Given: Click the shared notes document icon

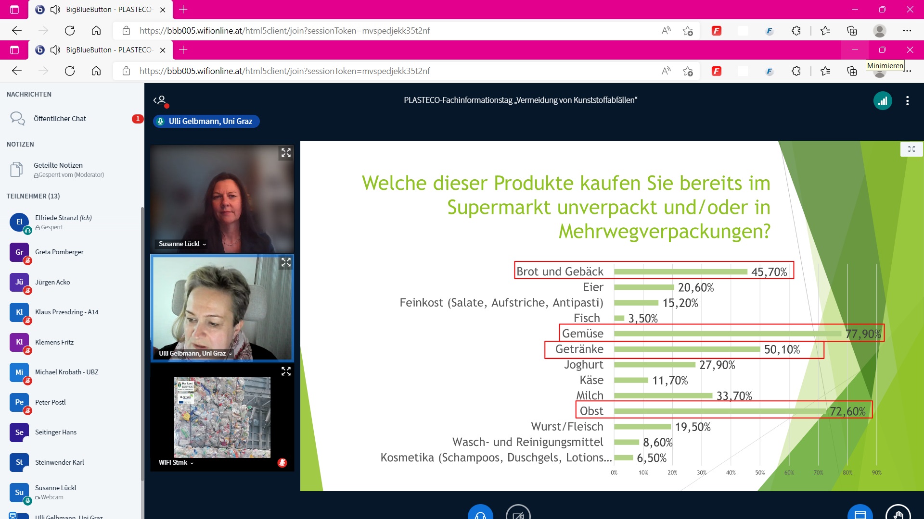Looking at the screenshot, I should pos(16,170).
